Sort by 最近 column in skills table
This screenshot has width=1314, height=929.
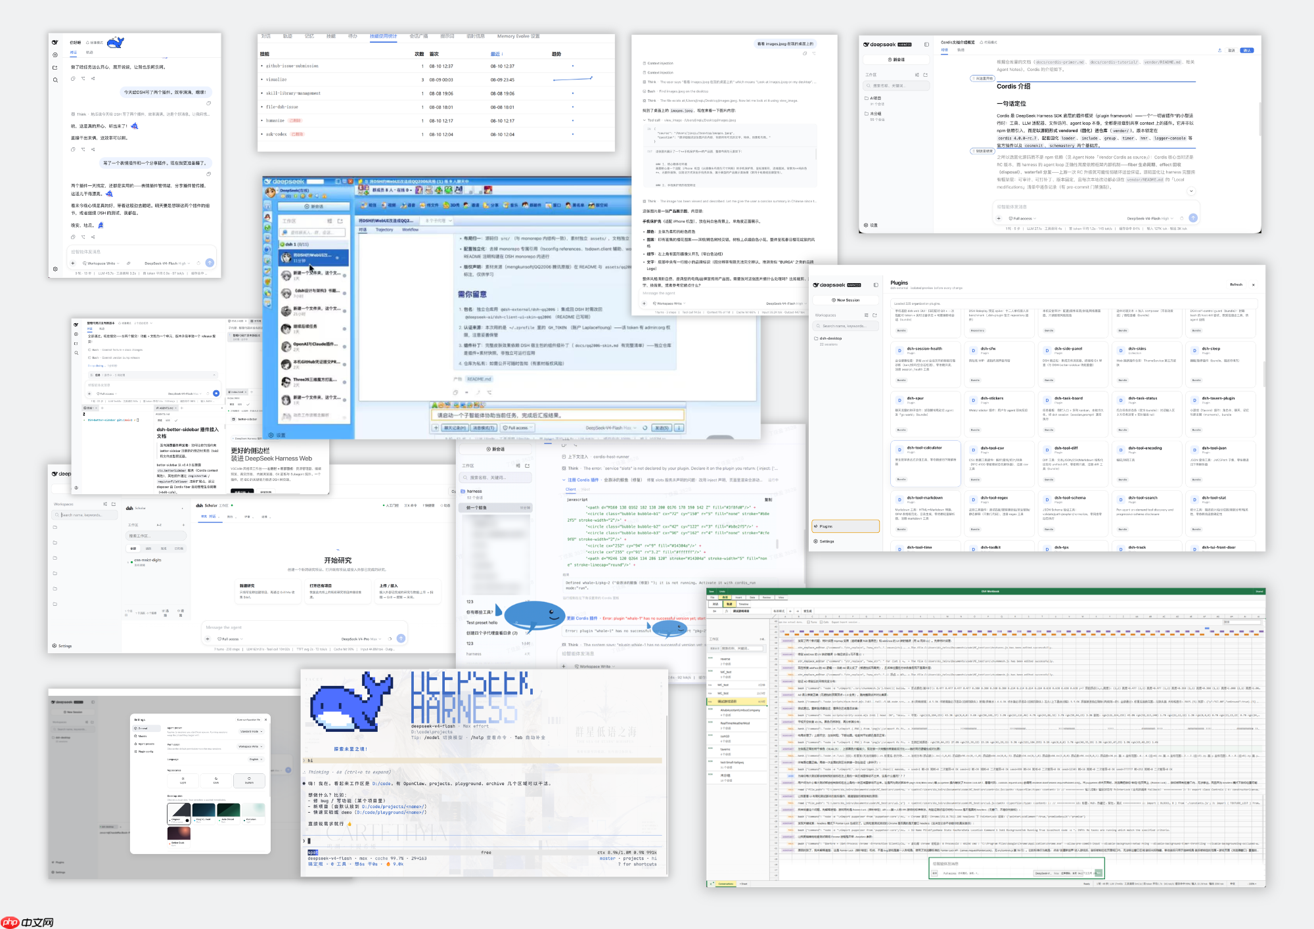pos(496,54)
